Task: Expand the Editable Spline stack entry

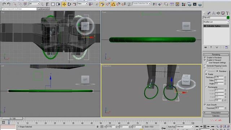Action: pos(205,26)
